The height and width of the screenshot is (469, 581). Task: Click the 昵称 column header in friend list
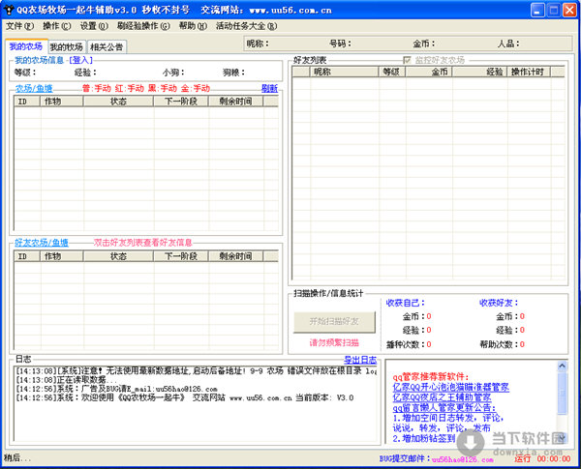point(344,72)
